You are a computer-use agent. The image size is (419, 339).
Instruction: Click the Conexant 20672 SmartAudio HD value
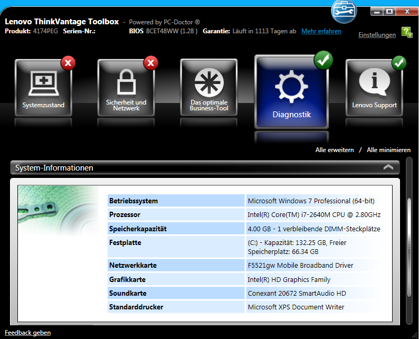pyautogui.click(x=297, y=293)
